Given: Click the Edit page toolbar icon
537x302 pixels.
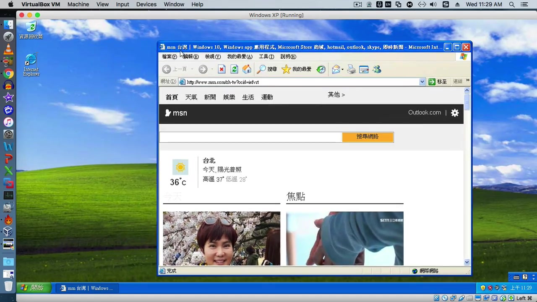Looking at the screenshot, I should (364, 69).
